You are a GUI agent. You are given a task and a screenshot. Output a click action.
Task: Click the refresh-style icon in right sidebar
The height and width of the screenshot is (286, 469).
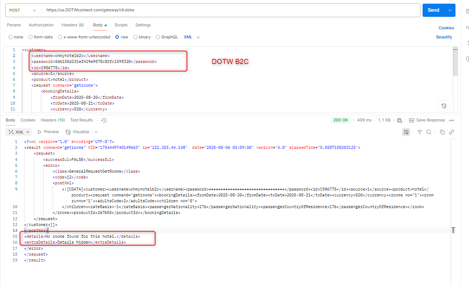pos(468,43)
